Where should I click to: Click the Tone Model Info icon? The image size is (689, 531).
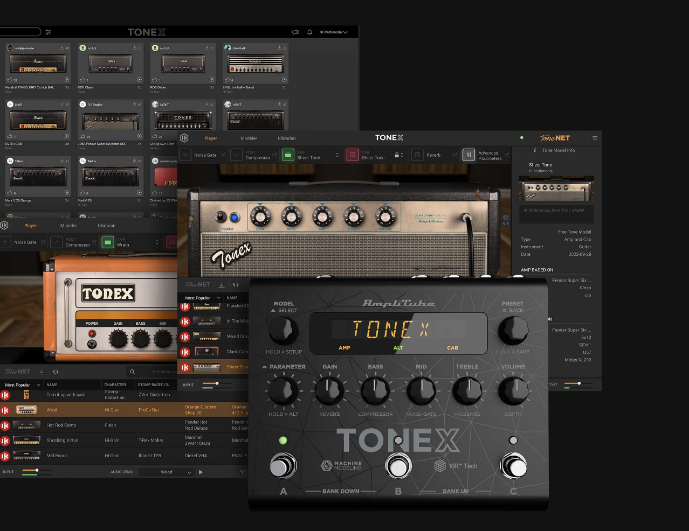(535, 150)
